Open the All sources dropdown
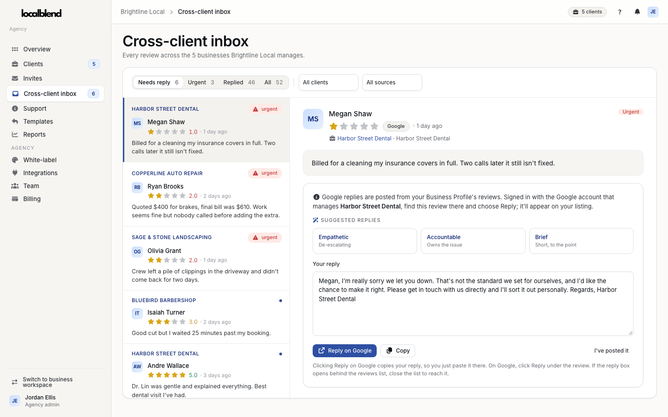The width and height of the screenshot is (668, 417). (392, 82)
